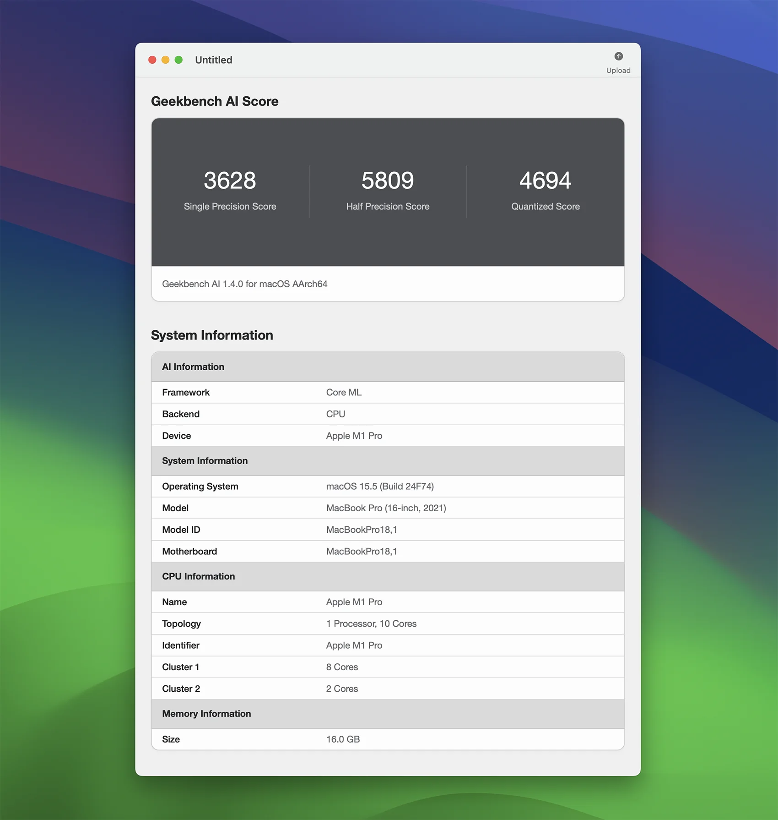Click the Topology row label
778x820 pixels.
[x=181, y=624]
